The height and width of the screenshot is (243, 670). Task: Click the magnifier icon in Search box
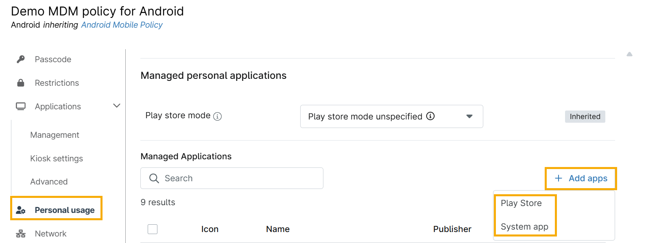coord(154,178)
